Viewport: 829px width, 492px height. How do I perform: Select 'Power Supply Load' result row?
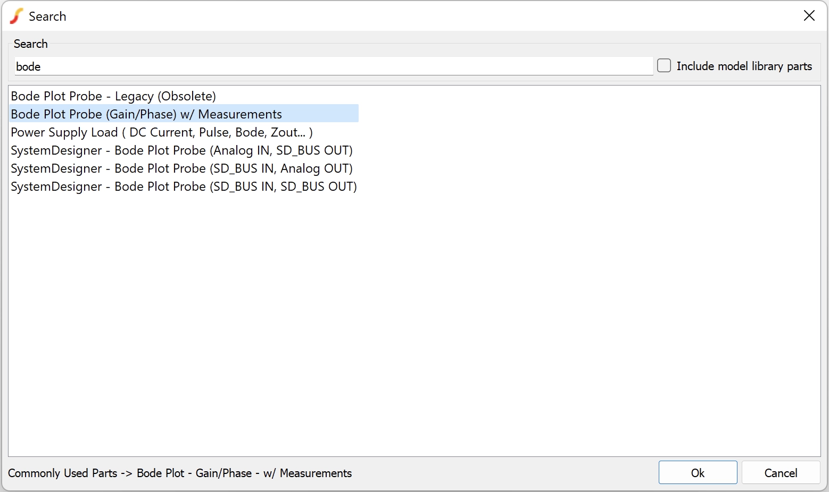(184, 132)
